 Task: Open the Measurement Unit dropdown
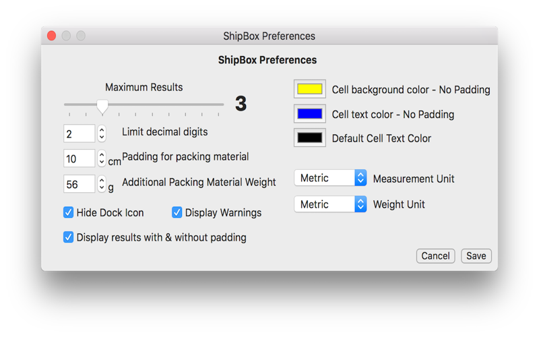[330, 178]
